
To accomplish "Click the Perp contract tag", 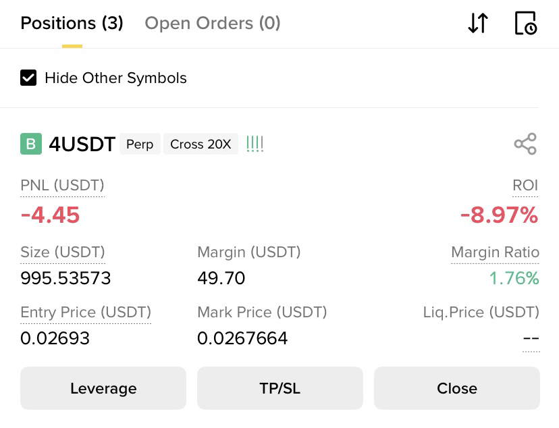I will tap(140, 144).
